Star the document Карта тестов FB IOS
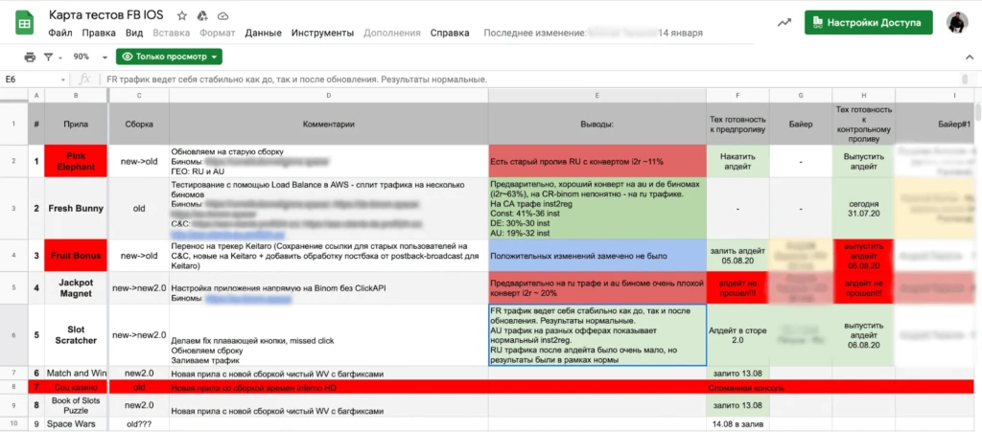Screen dimensions: 982x432 click(x=181, y=15)
